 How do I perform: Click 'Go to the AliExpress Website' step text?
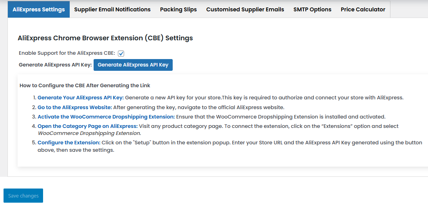point(74,107)
